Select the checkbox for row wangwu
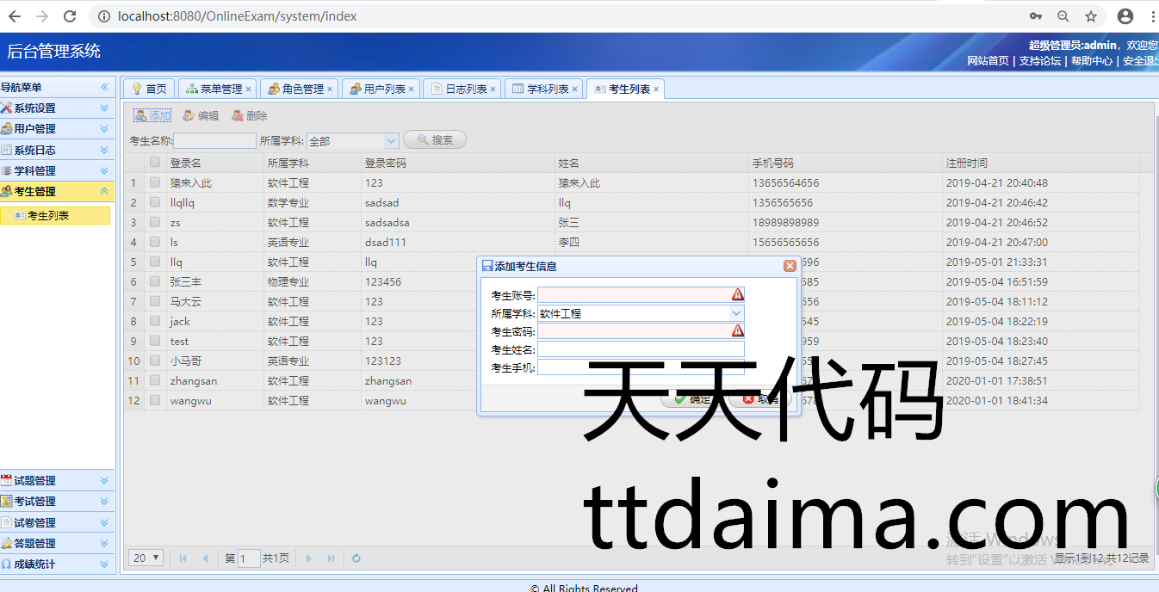This screenshot has height=592, width=1159. coord(155,400)
